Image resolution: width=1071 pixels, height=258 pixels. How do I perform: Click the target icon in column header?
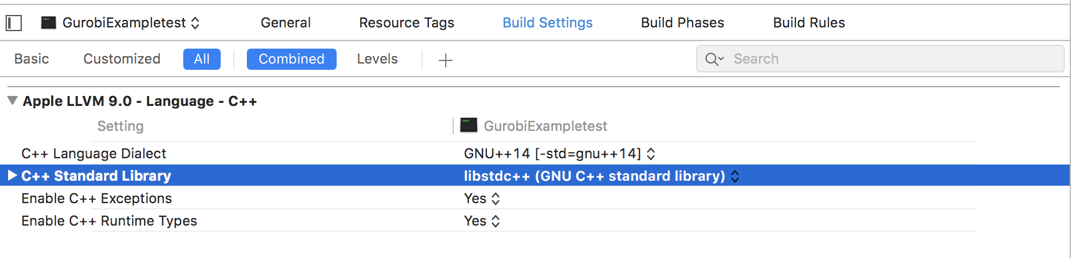(469, 125)
